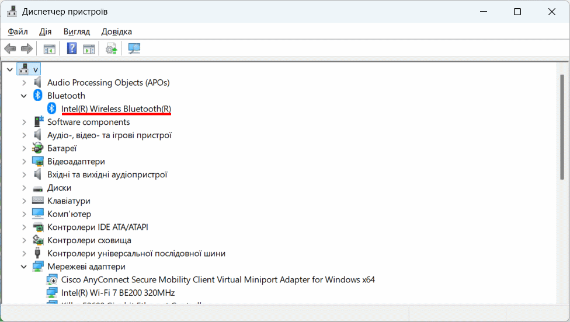Expand Audio Processing Objects (APOs) node
The image size is (570, 322).
click(x=24, y=83)
